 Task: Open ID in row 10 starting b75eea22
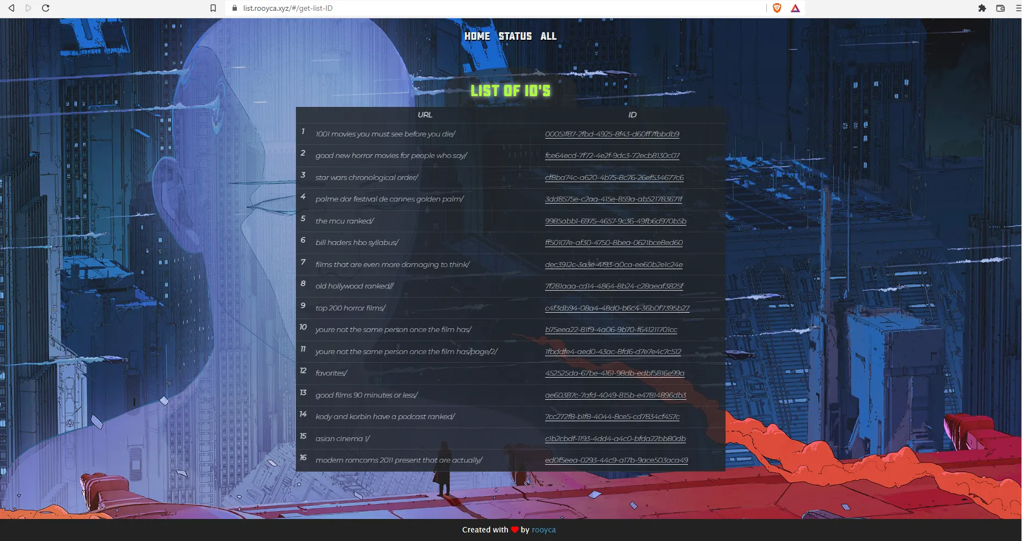(x=611, y=330)
